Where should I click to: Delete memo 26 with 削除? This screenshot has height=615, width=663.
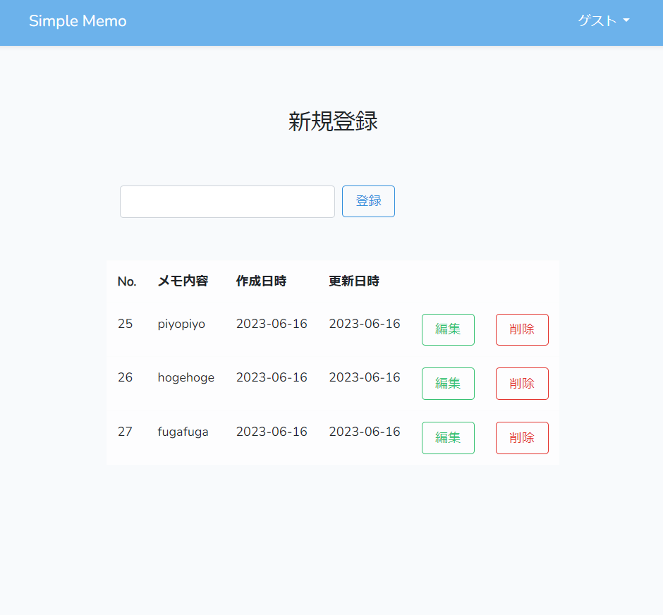point(522,384)
